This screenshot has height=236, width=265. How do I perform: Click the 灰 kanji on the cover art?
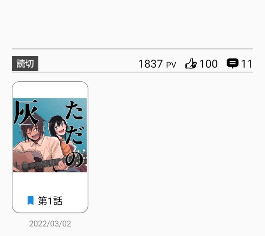(x=26, y=112)
